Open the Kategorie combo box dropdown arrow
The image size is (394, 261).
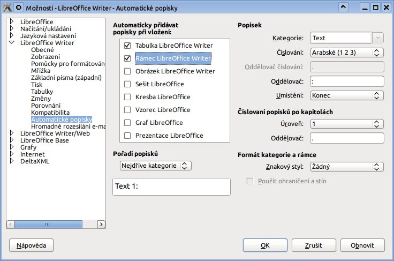(377, 38)
